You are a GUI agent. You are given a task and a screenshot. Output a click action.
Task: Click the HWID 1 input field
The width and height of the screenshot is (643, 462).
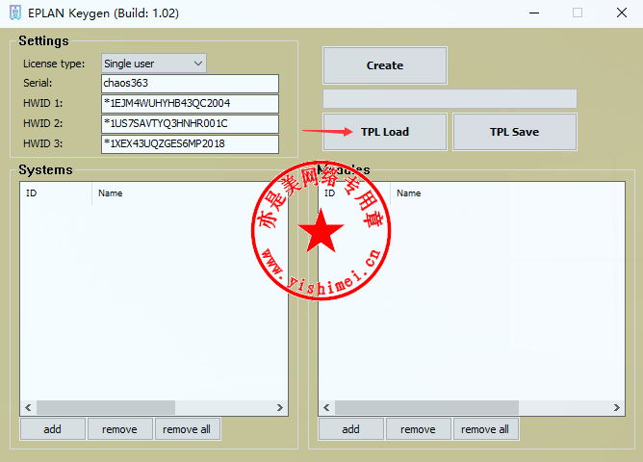[190, 103]
